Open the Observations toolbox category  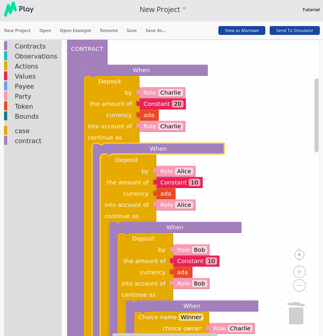pos(36,56)
